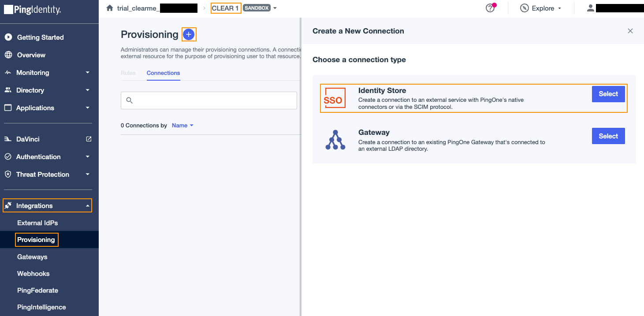Open DaVinci external link icon
This screenshot has width=644, height=316.
click(89, 139)
